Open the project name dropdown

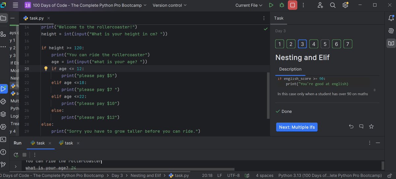pyautogui.click(x=86, y=5)
